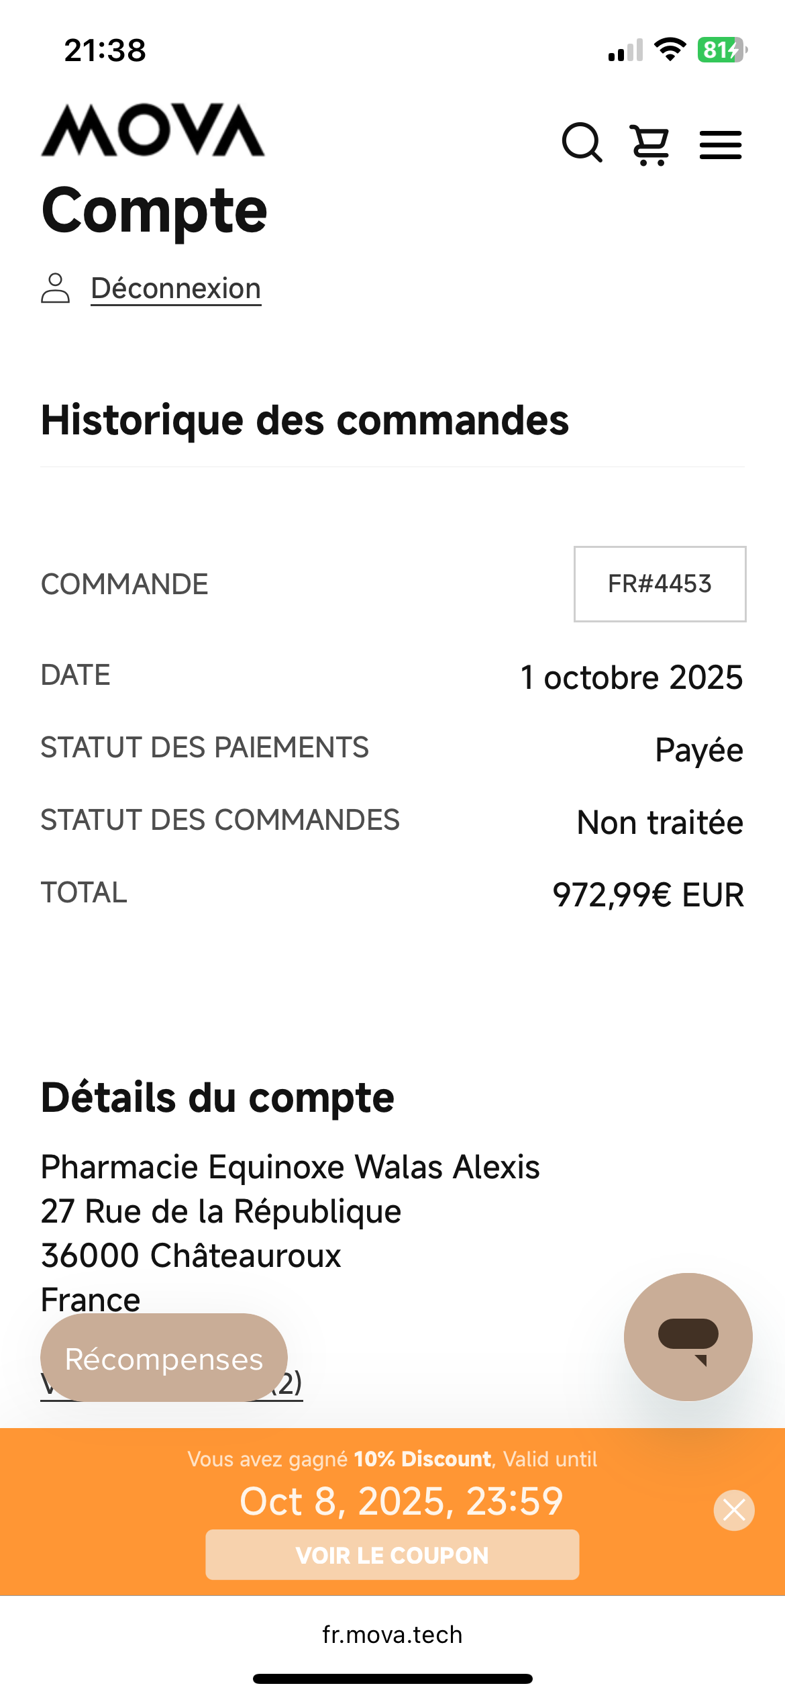Click the Historique des commandes heading
The width and height of the screenshot is (785, 1700).
point(305,420)
